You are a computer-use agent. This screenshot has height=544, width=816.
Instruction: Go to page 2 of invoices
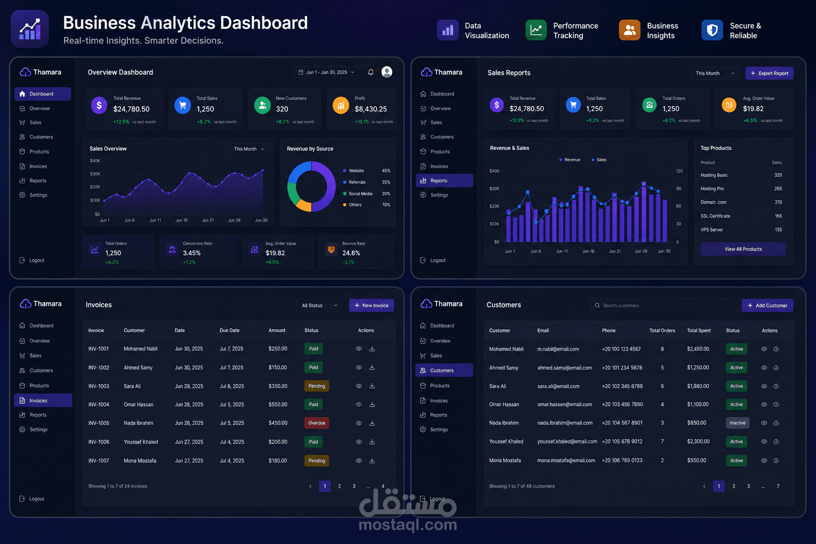[x=339, y=486]
